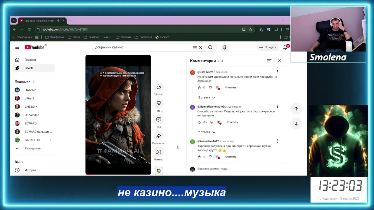The image size is (374, 210).
Task: Go to next Short with down arrow
Action: 296,124
